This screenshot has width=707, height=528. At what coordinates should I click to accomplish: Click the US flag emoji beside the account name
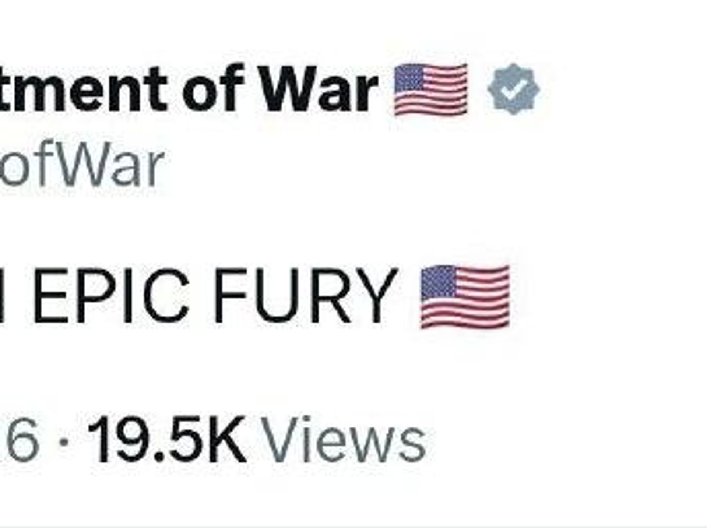[431, 89]
